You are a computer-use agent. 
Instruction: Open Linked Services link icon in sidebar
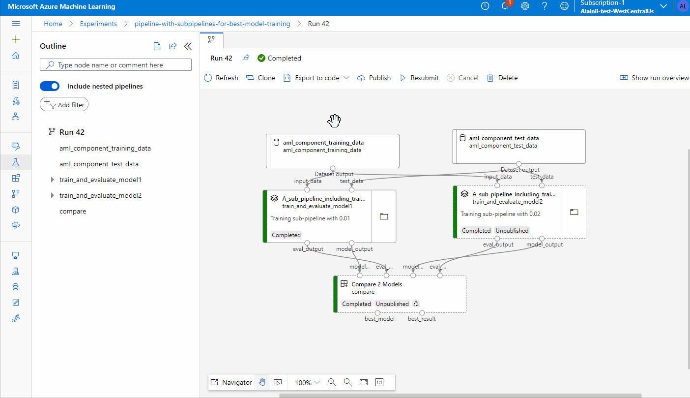pyautogui.click(x=16, y=318)
